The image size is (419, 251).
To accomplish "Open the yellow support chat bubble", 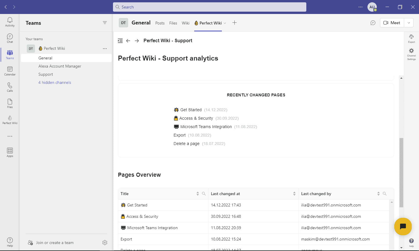I will [x=403, y=227].
